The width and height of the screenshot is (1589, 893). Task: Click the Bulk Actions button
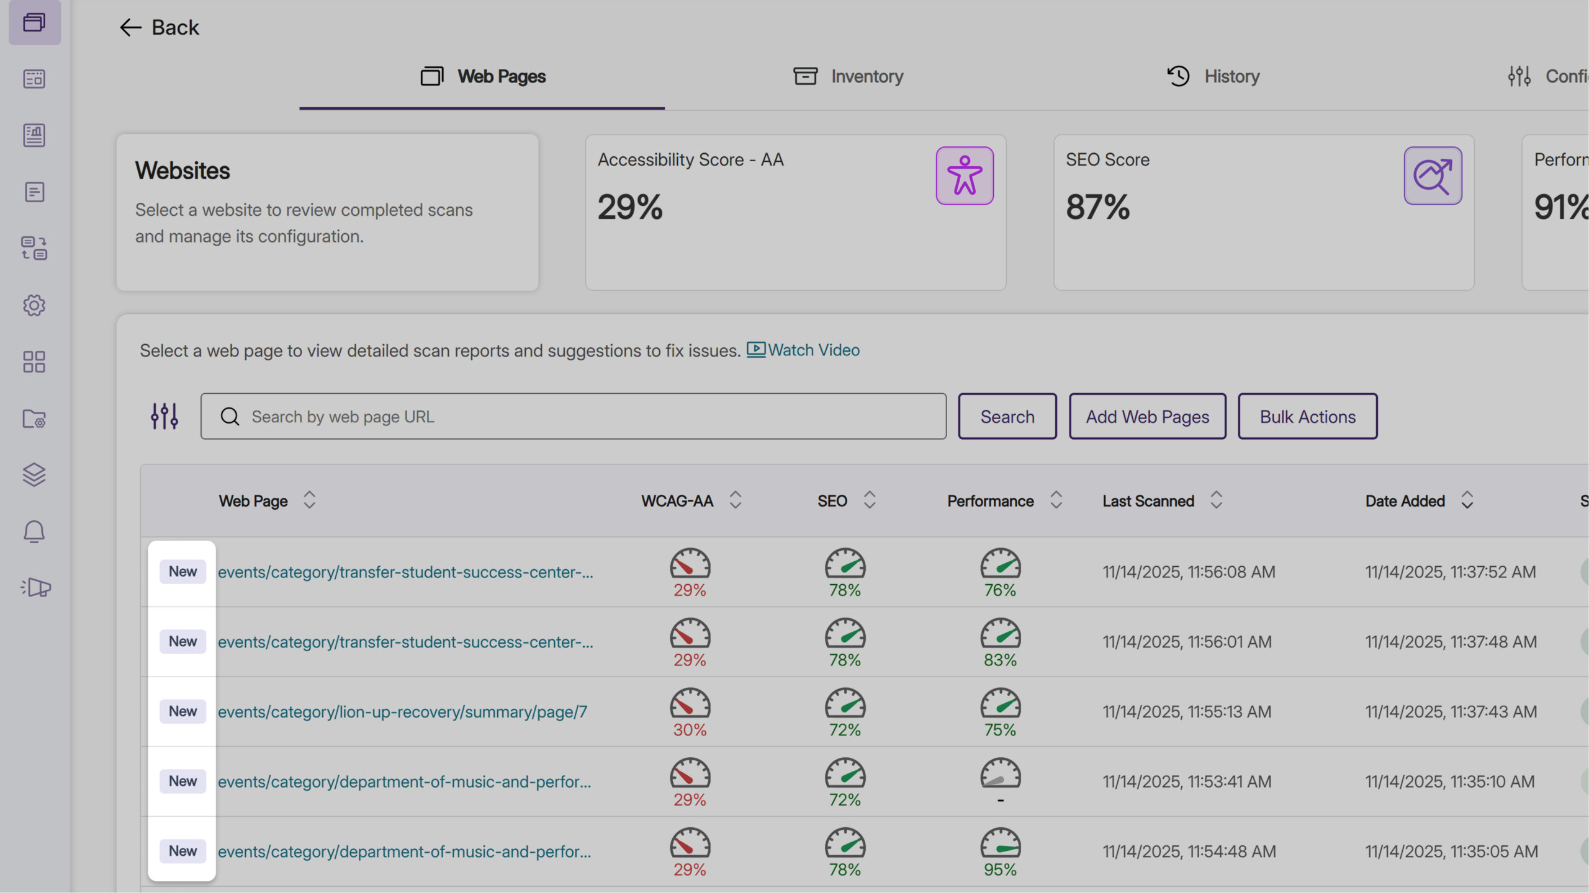point(1307,416)
